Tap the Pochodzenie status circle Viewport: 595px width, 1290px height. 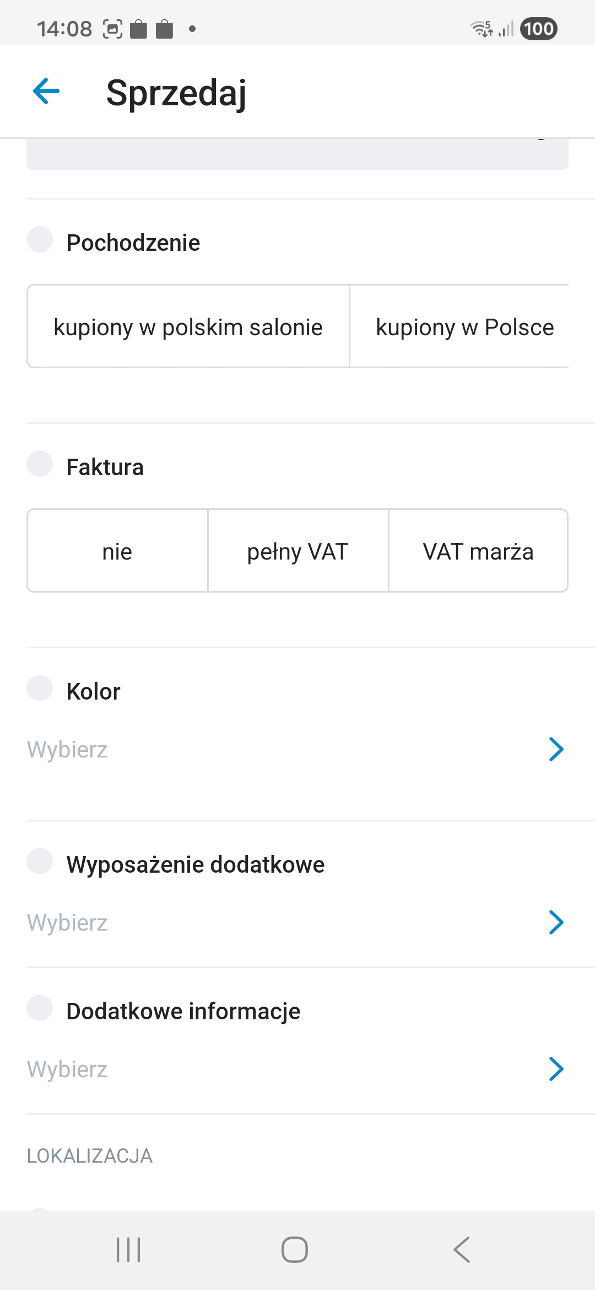click(x=40, y=239)
